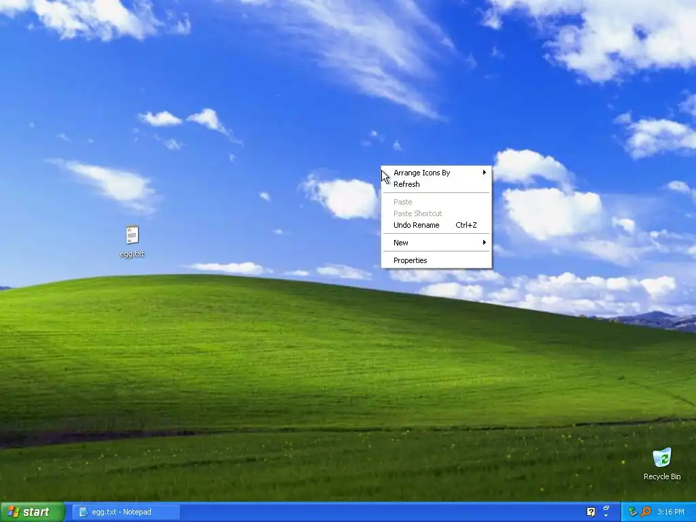
Task: Click the disabled Paste menu entry
Action: [x=436, y=202]
